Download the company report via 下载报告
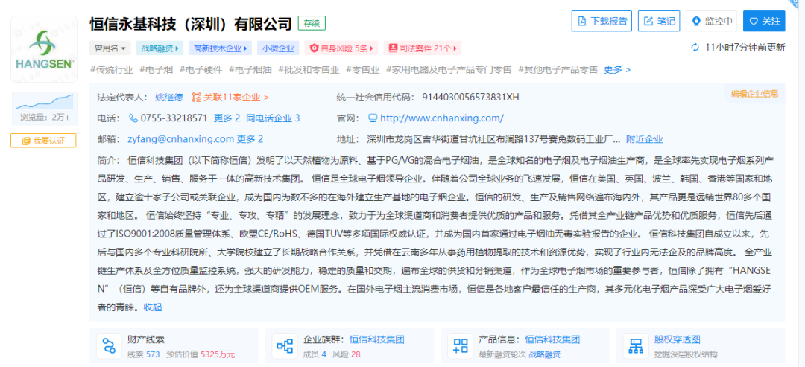This screenshot has width=805, height=367. (602, 21)
